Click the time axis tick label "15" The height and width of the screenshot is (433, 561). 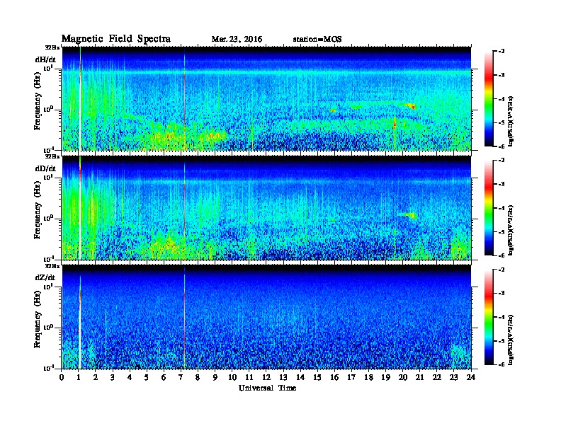coord(317,377)
